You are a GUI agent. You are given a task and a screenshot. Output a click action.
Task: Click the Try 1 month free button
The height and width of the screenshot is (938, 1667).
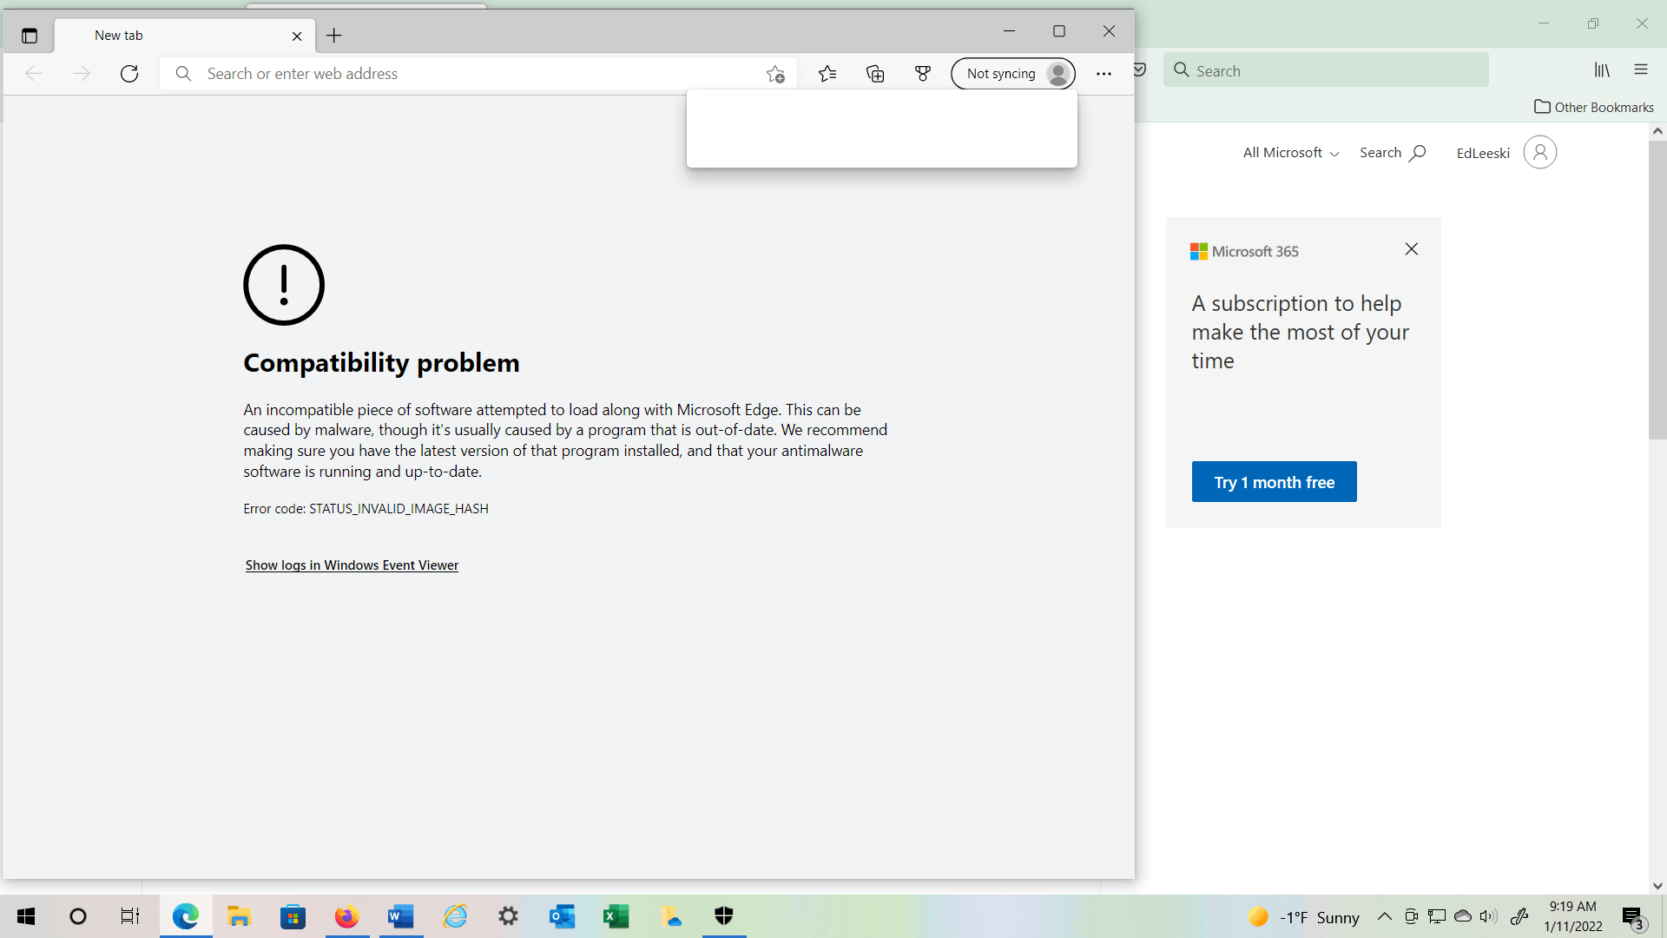pos(1274,481)
